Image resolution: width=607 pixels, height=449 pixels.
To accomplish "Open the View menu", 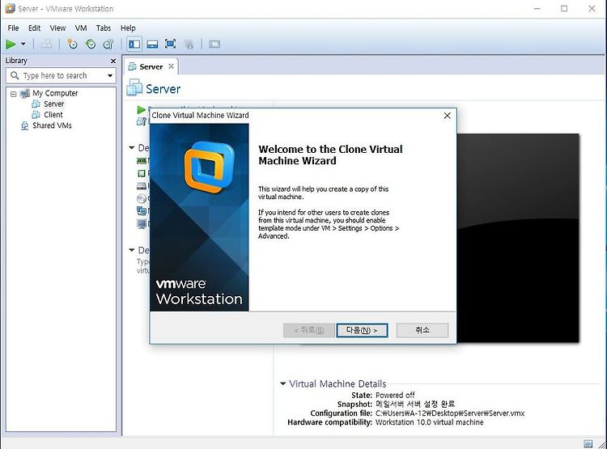I will [57, 28].
